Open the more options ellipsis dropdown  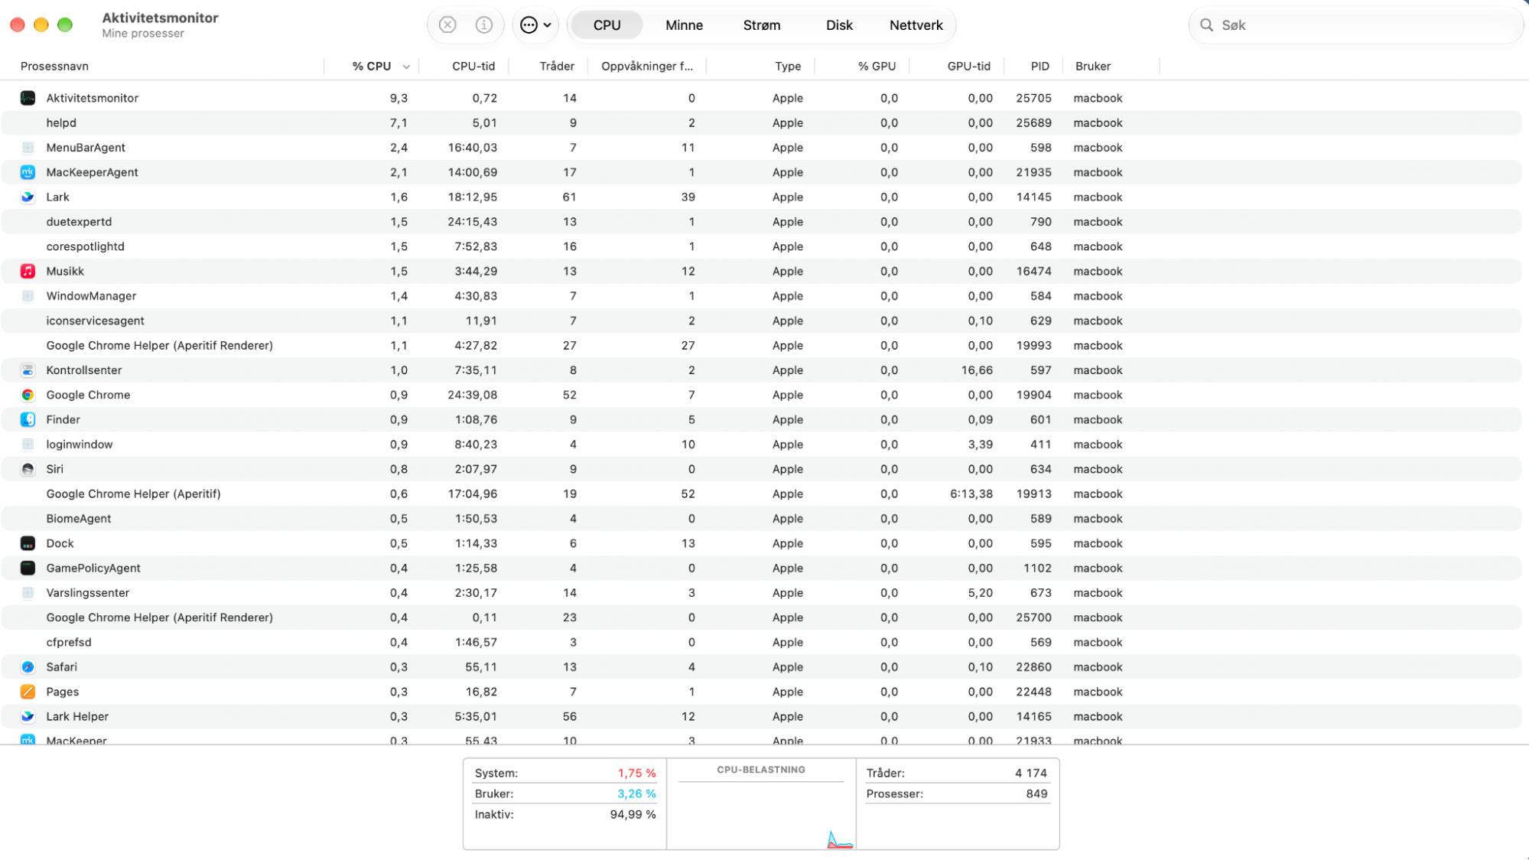pyautogui.click(x=535, y=25)
